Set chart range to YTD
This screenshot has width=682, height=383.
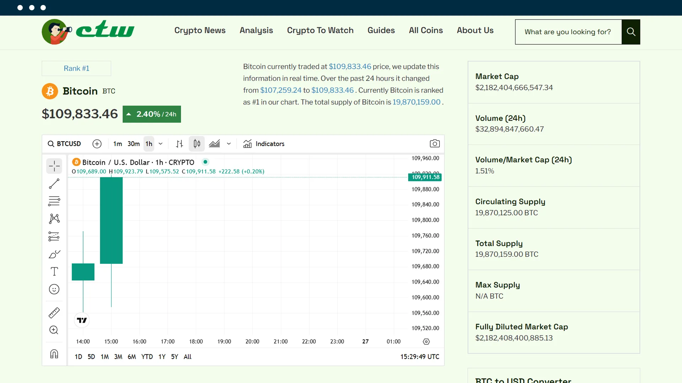(147, 357)
